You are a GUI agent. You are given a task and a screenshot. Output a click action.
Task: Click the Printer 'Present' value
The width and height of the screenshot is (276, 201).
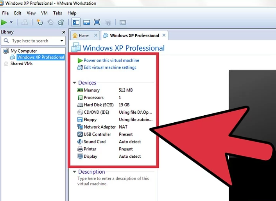pyautogui.click(x=125, y=149)
